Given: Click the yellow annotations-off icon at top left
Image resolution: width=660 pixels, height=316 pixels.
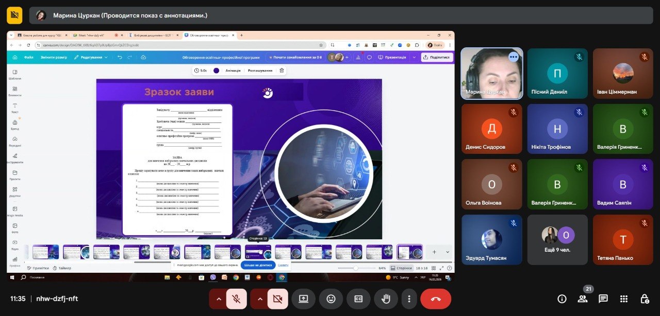Looking at the screenshot, I should pos(14,15).
